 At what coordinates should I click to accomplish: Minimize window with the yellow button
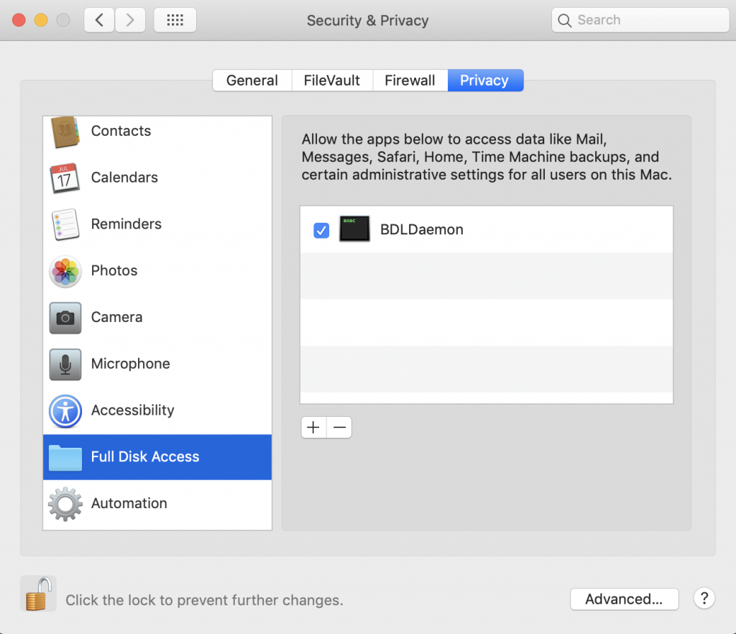click(x=41, y=20)
